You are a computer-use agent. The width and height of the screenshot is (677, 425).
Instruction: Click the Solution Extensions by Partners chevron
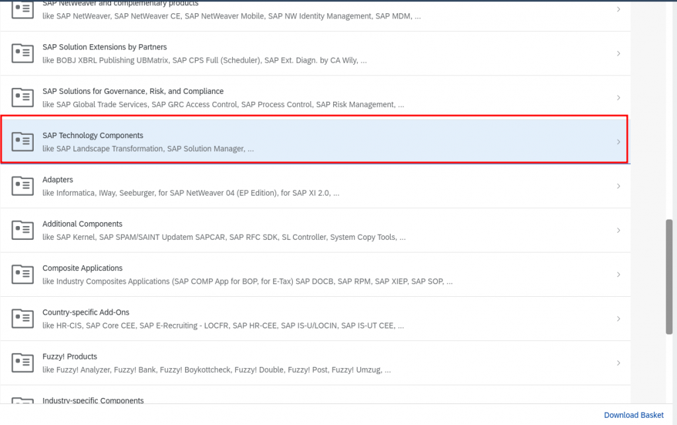pos(618,53)
